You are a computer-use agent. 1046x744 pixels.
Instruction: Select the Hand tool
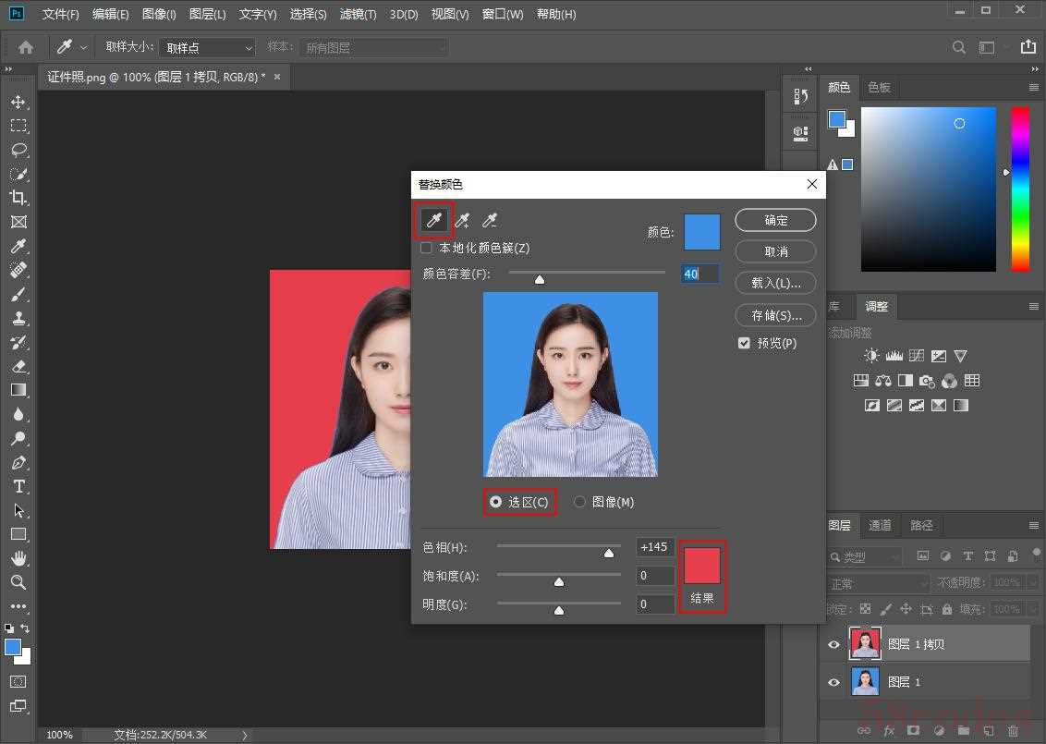tap(18, 558)
